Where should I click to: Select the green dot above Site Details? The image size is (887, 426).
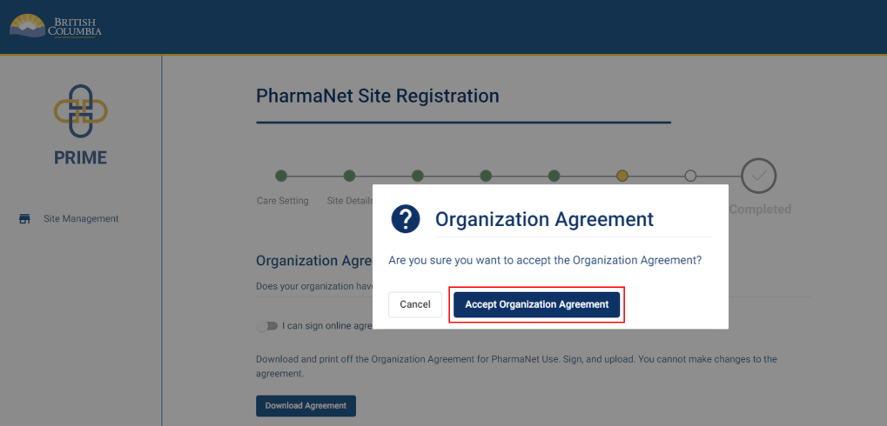point(349,176)
